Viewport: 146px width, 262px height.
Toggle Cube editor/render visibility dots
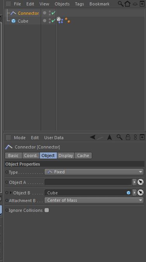coord(50,21)
